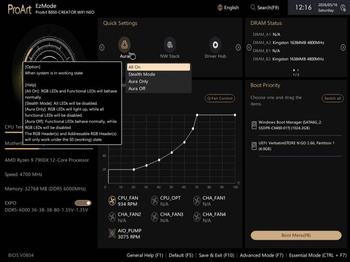
Task: Click the Search magnifier icon
Action: (253, 7)
